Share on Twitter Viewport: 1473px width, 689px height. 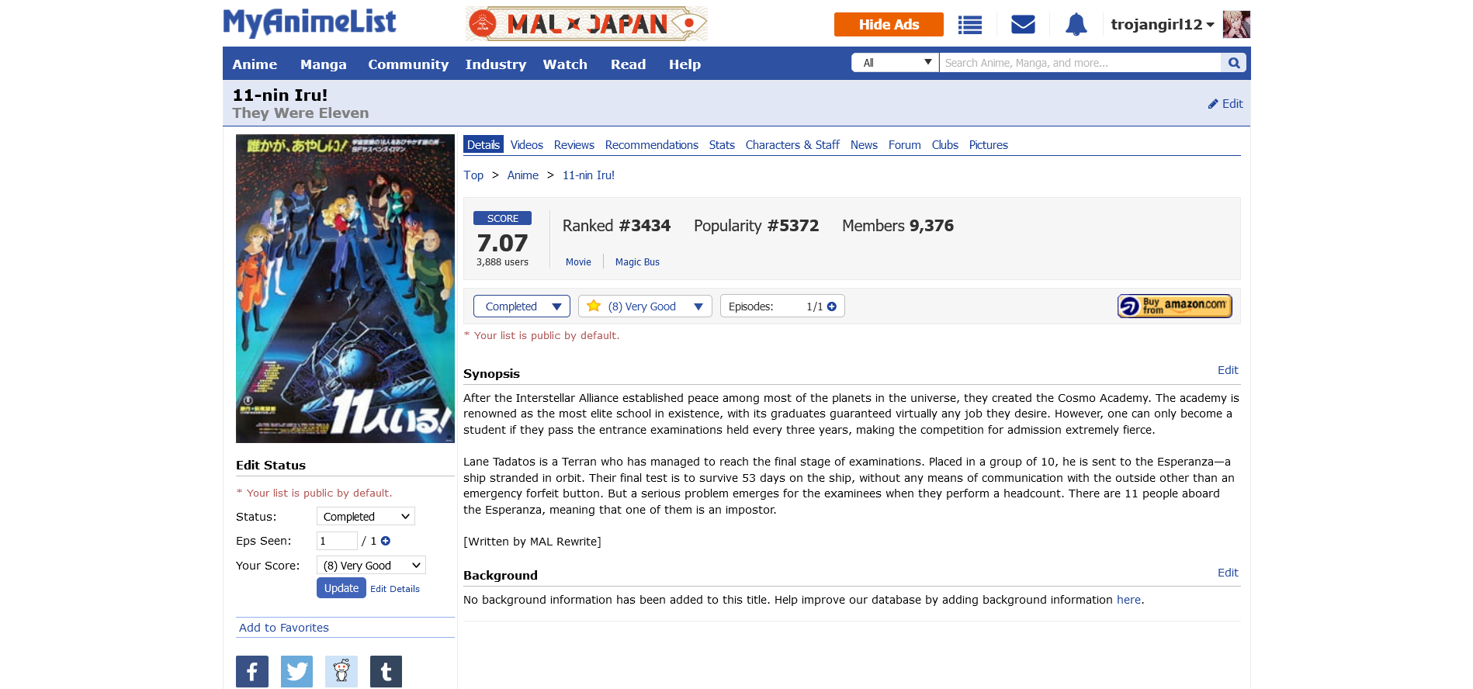296,671
